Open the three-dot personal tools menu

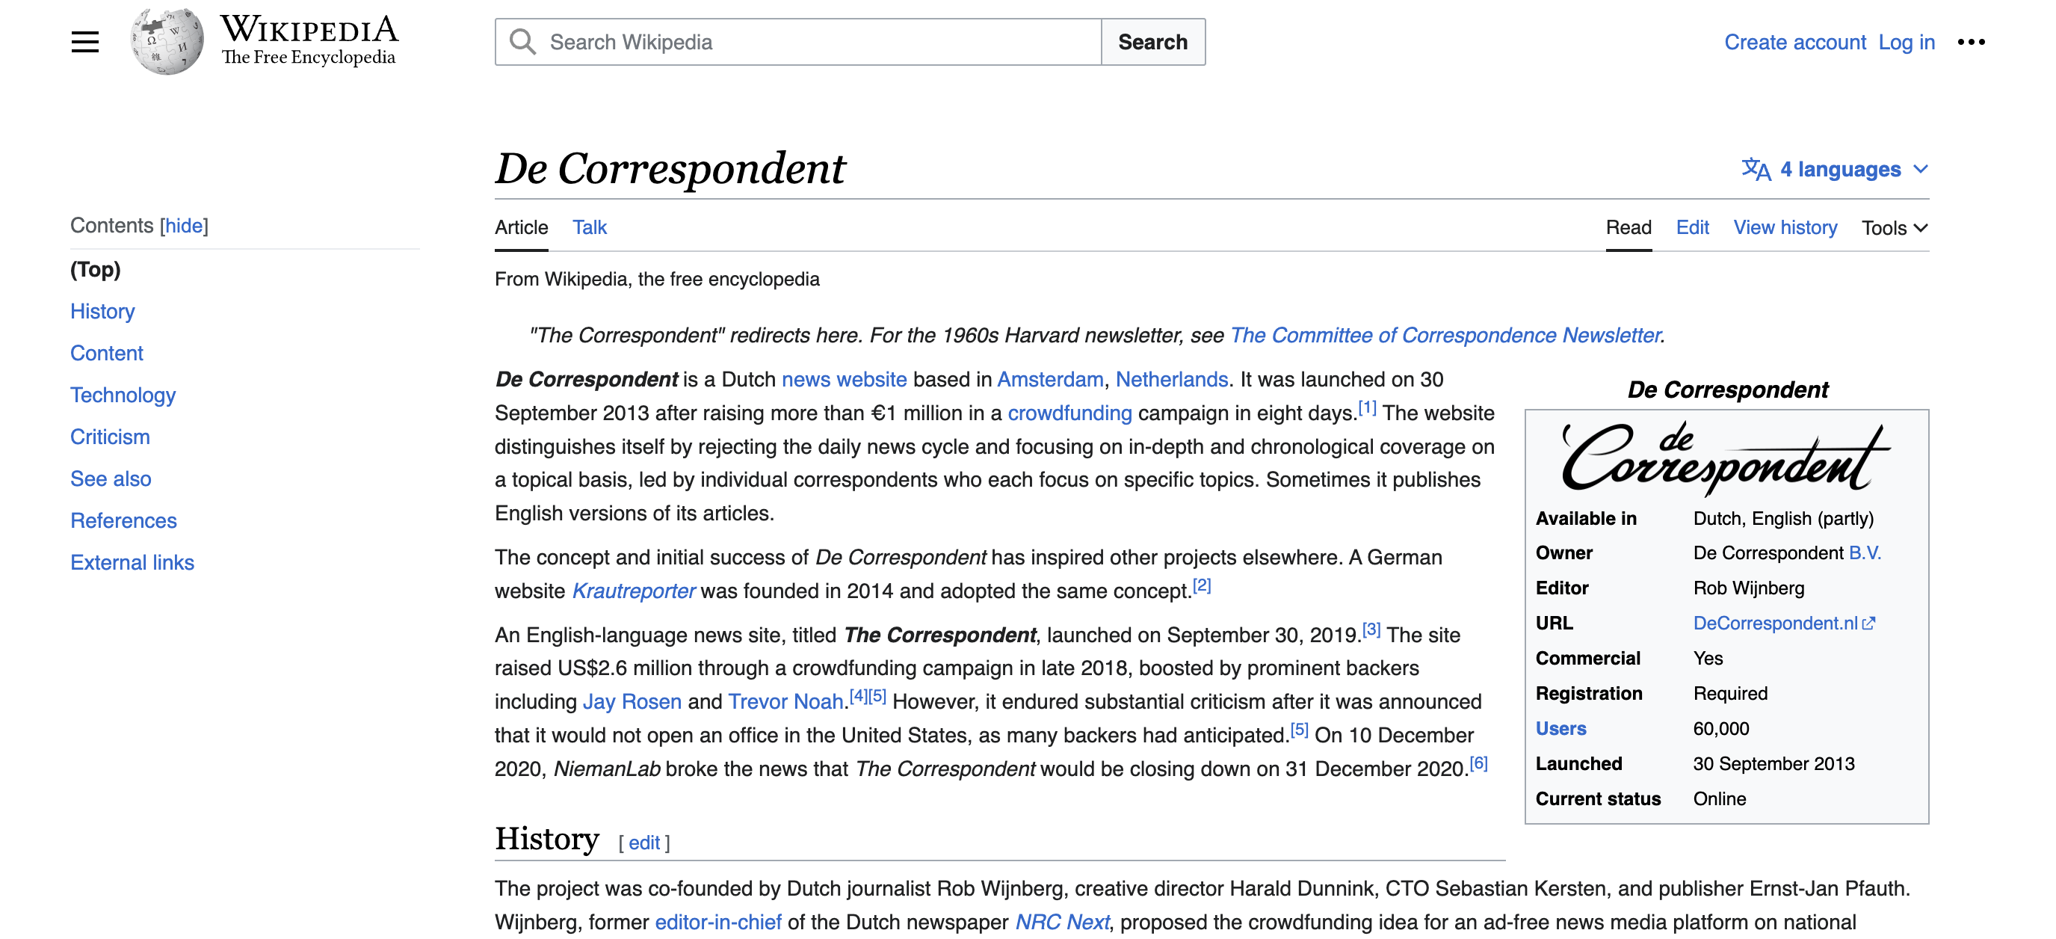click(x=1971, y=42)
